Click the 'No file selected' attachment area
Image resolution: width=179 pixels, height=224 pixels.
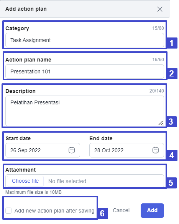pos(67,181)
